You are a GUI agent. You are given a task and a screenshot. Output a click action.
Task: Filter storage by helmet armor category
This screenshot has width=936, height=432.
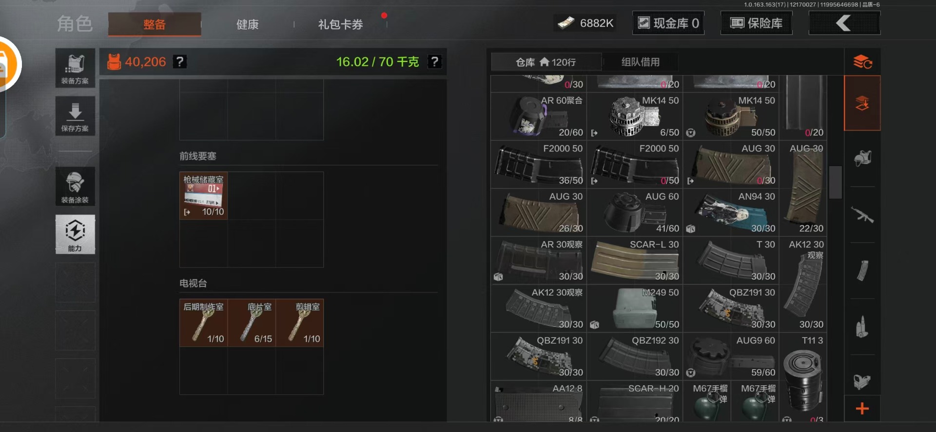[x=862, y=158]
